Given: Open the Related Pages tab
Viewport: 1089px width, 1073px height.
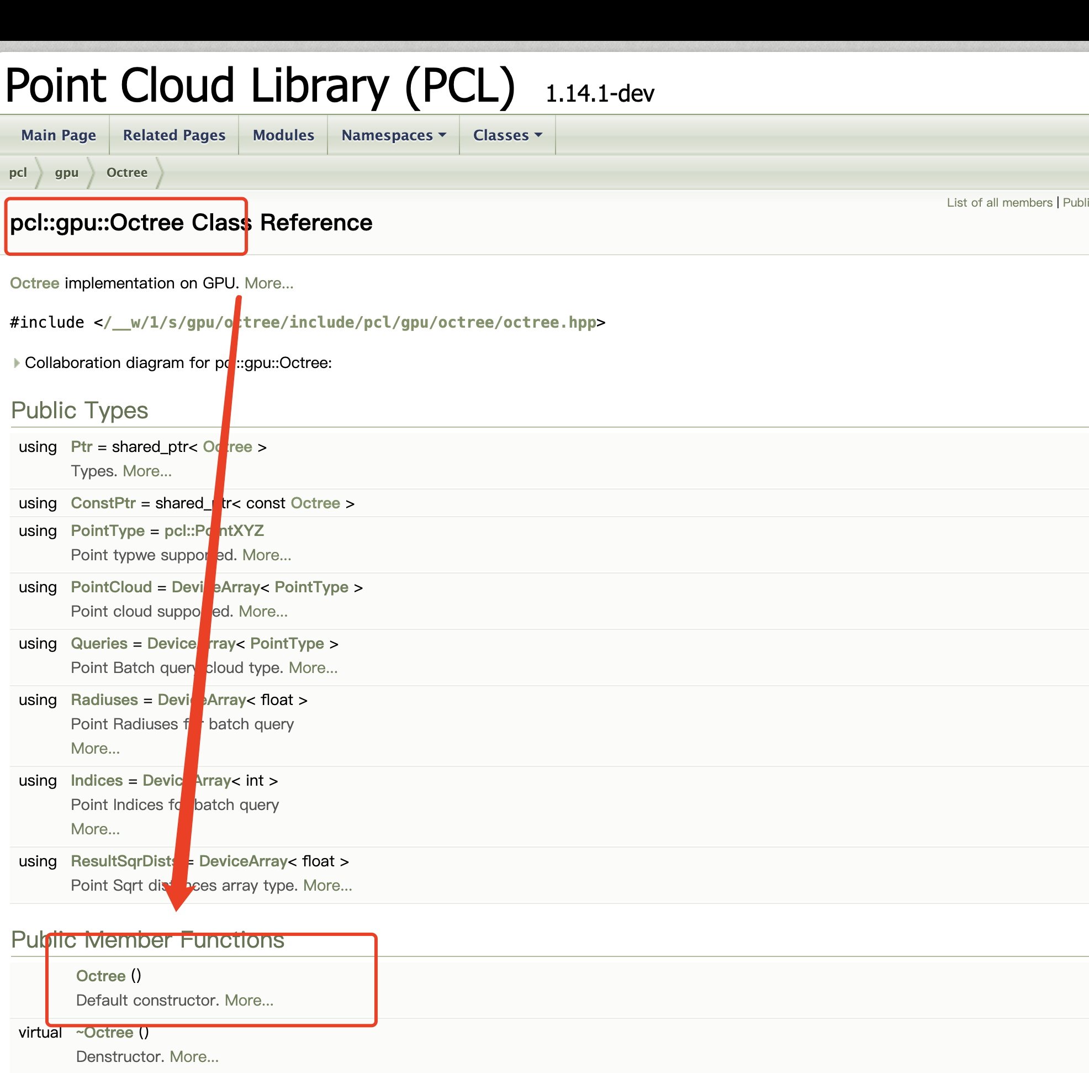Looking at the screenshot, I should click(x=174, y=135).
